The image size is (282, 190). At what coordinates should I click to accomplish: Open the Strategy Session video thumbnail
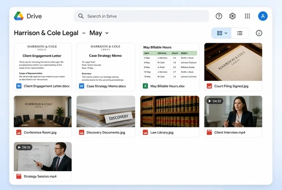click(43, 157)
